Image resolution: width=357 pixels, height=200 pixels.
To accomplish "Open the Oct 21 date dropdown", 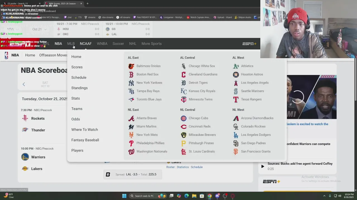I will 39,29.
